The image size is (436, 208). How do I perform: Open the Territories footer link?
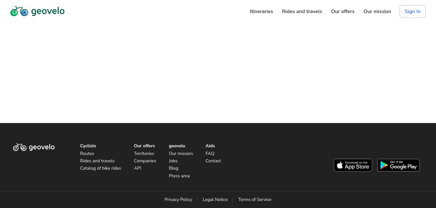point(144,153)
